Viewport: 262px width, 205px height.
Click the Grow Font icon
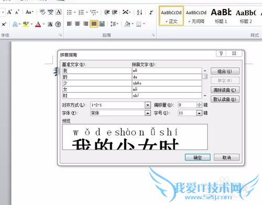coord(9,12)
